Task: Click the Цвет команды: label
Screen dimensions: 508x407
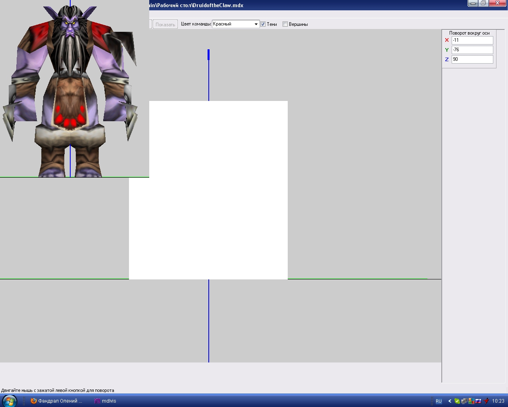Action: (x=196, y=24)
